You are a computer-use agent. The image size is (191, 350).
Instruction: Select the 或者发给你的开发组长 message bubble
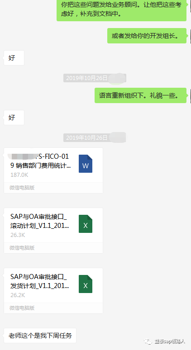pyautogui.click(x=147, y=36)
